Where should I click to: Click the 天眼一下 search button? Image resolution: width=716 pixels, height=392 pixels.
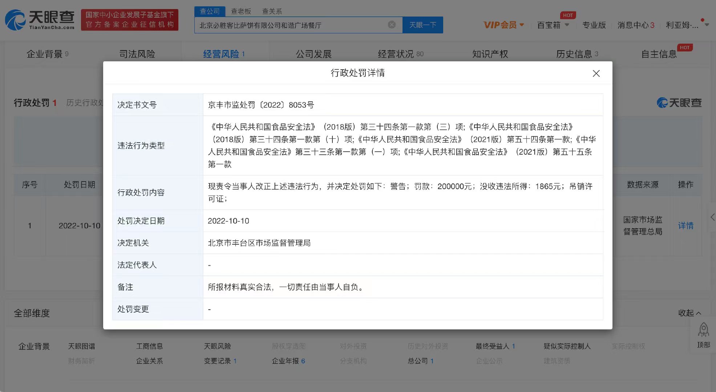click(423, 25)
